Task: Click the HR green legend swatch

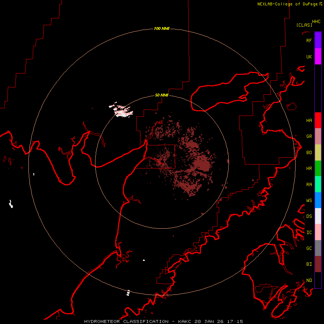Action: pos(318,168)
